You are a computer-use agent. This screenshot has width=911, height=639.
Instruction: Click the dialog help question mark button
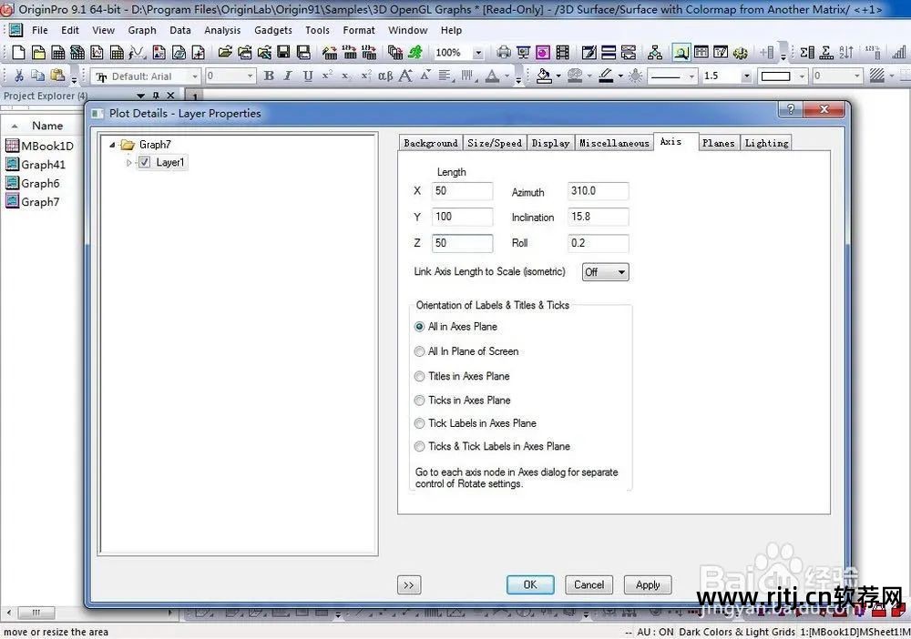[x=790, y=109]
